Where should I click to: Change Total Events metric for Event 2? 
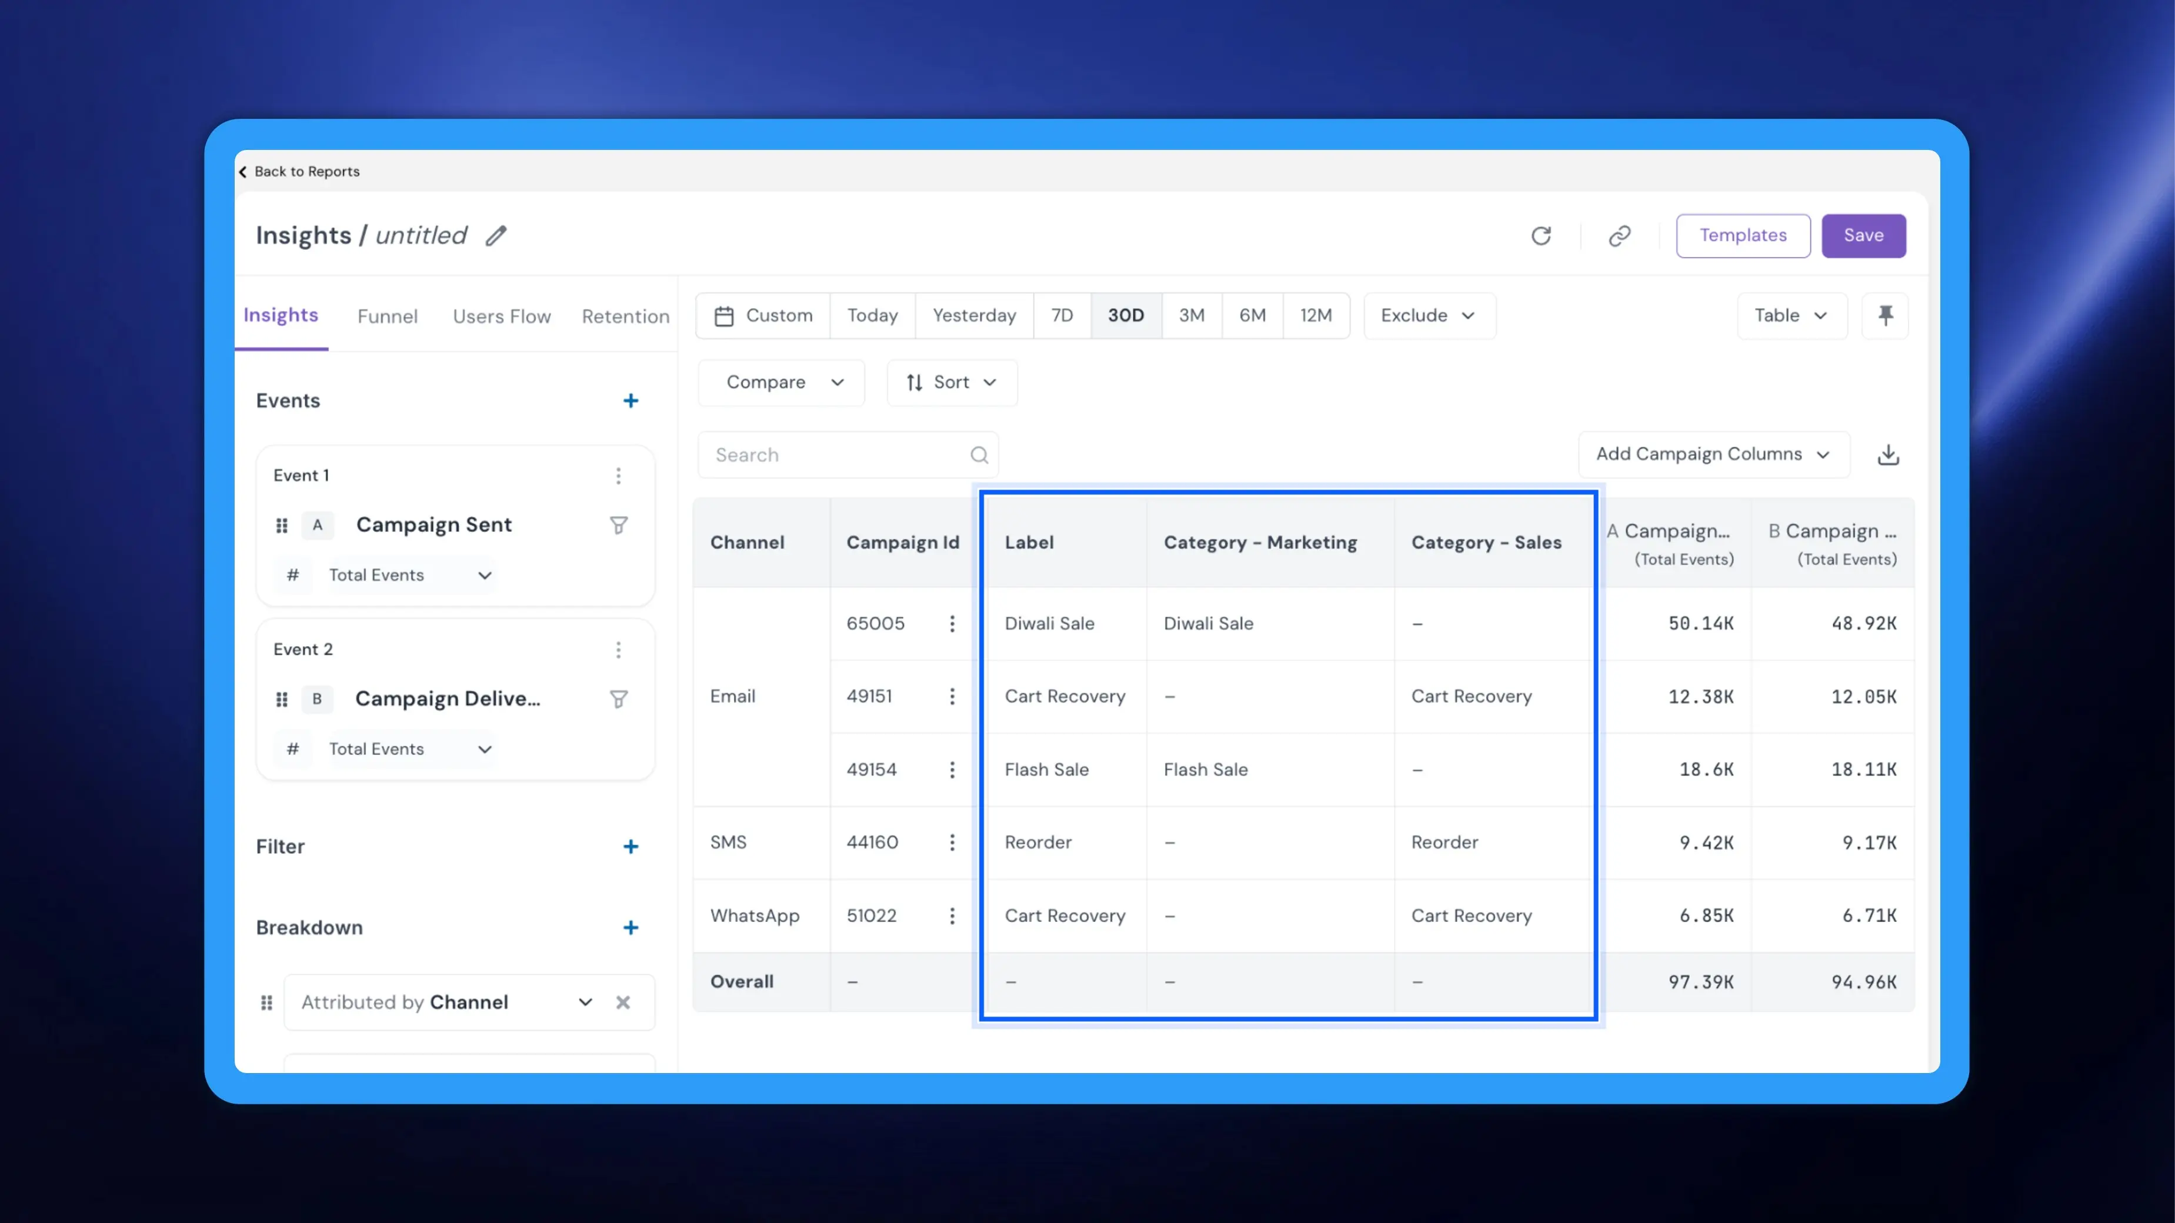(x=411, y=748)
